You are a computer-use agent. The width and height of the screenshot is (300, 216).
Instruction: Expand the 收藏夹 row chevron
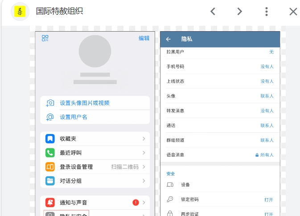pos(144,139)
